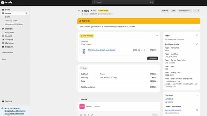Open customer Liam Boer link
The image size is (207, 116).
tap(169, 99)
